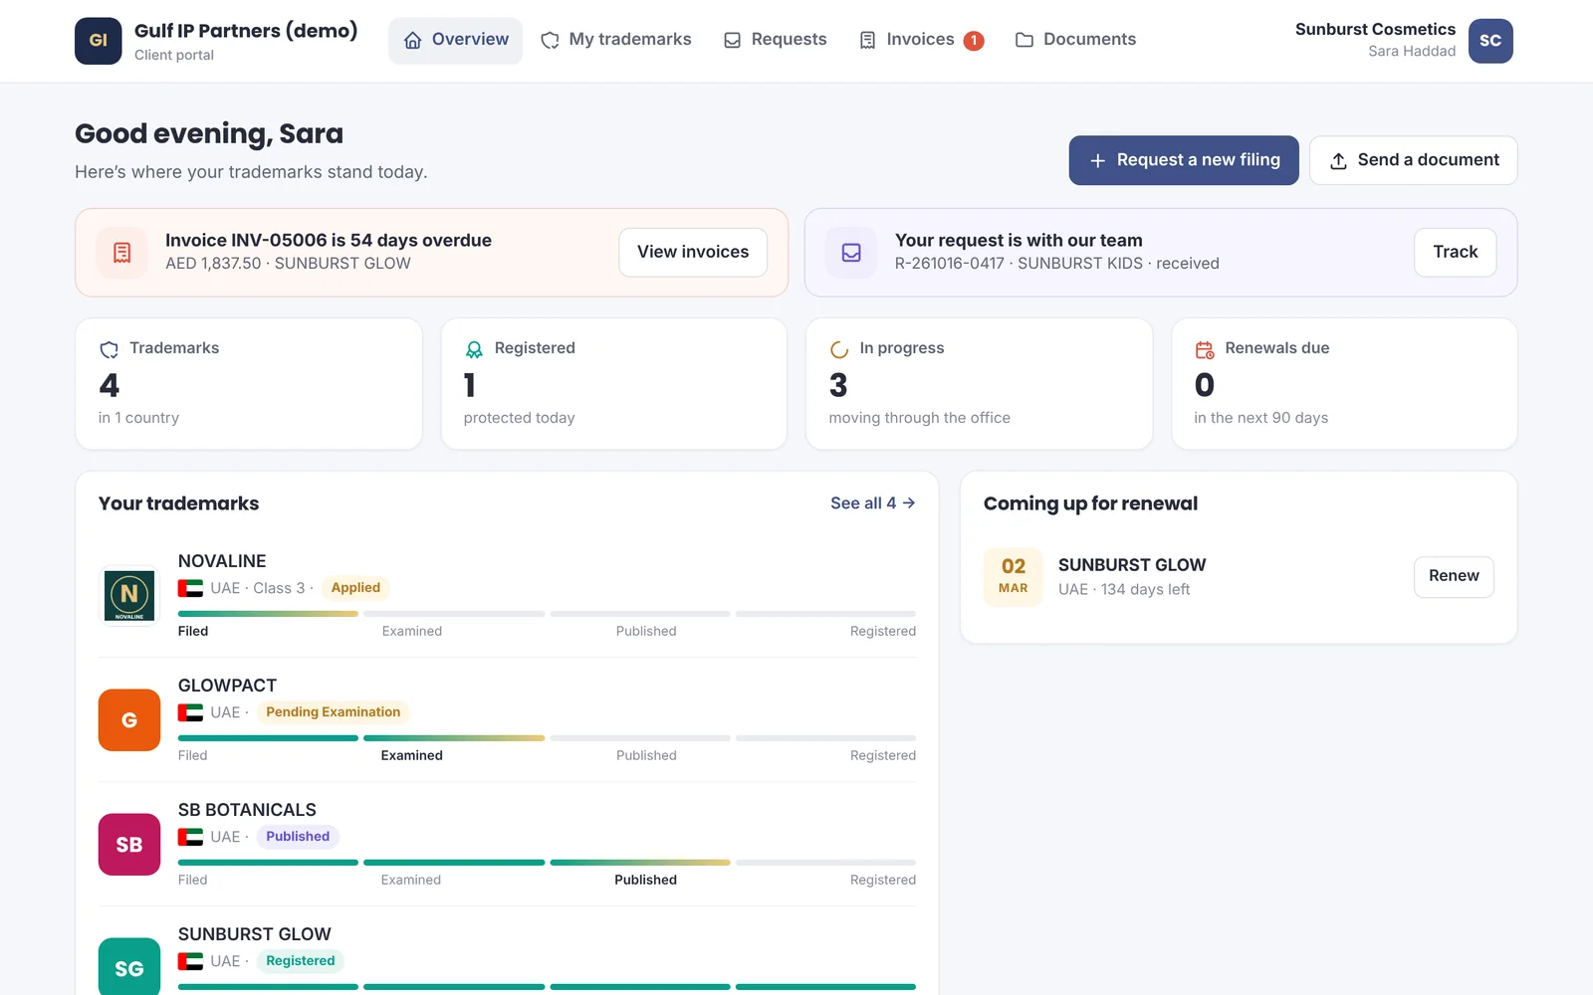
Task: Track the SUNBURST KIDS request
Action: click(x=1455, y=252)
